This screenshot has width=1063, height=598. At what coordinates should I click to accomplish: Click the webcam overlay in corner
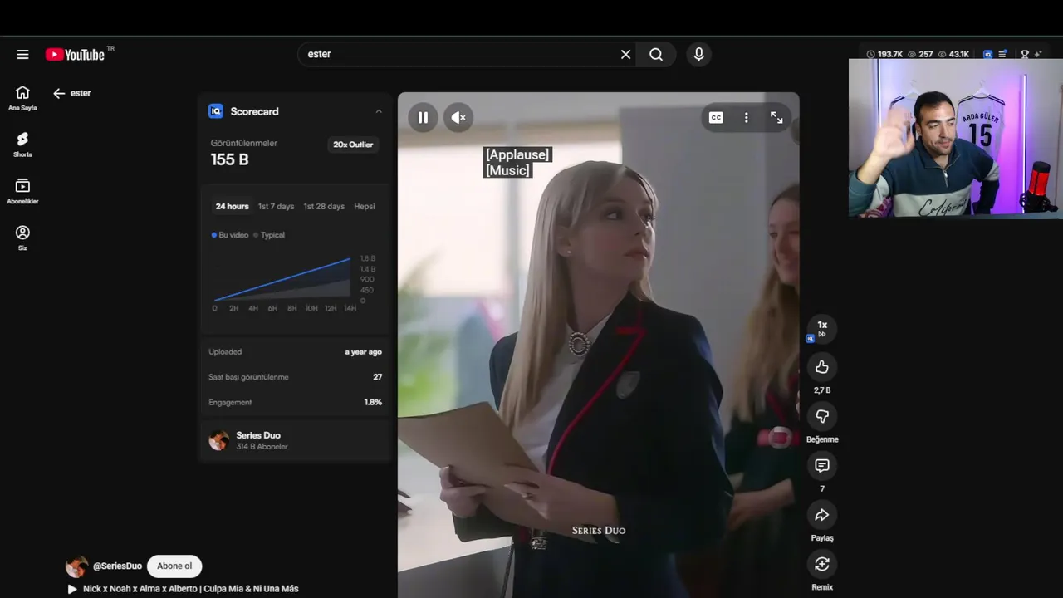(x=955, y=138)
